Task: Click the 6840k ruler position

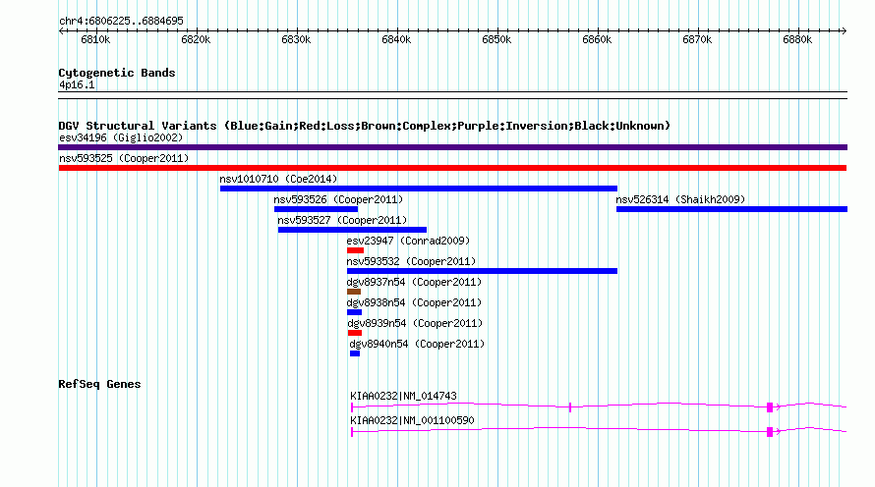Action: [396, 39]
